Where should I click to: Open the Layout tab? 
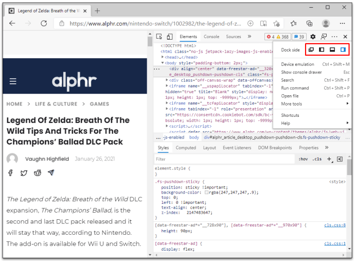click(x=209, y=148)
